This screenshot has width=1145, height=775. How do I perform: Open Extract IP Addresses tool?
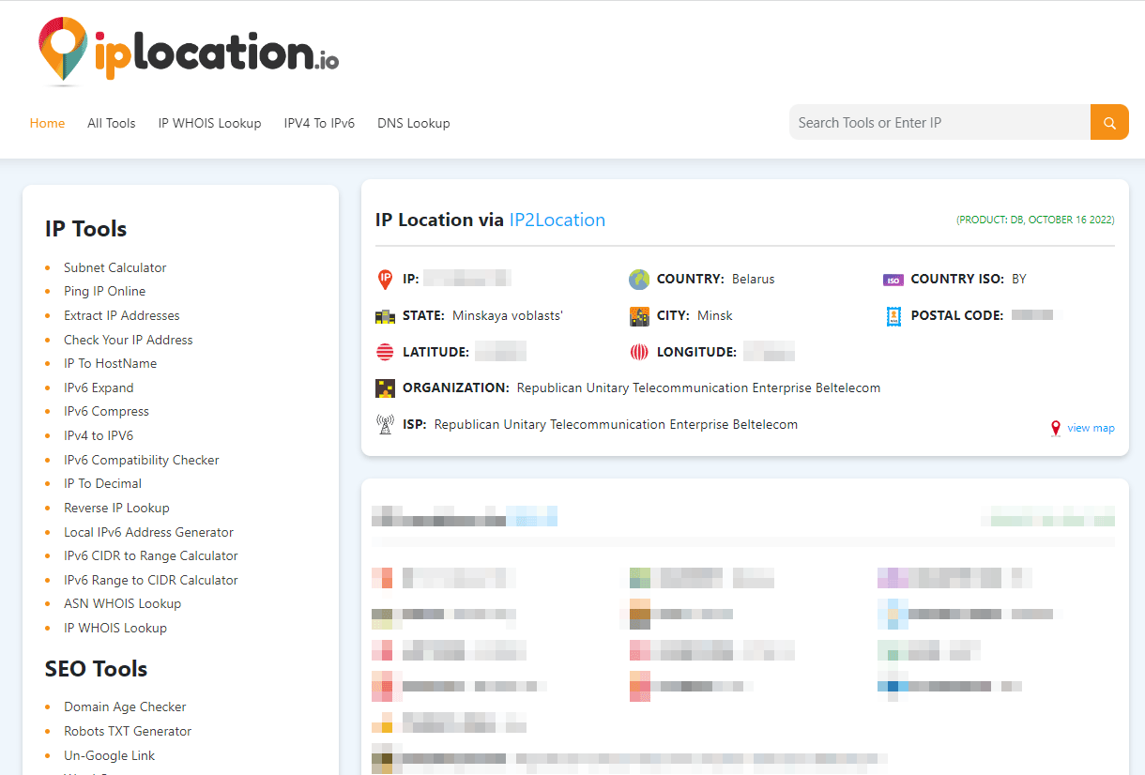pos(122,315)
